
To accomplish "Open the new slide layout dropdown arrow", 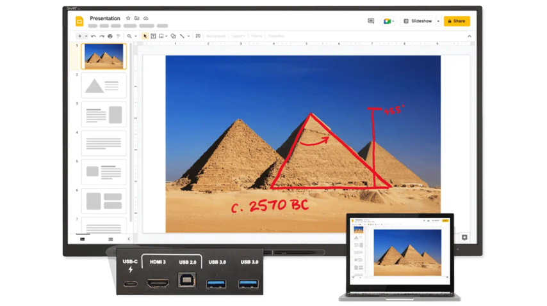I will point(86,36).
